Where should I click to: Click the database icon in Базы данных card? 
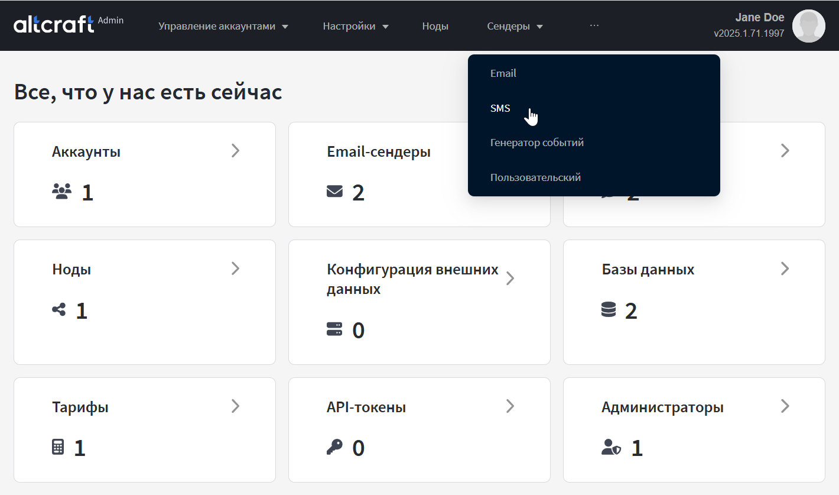click(609, 309)
